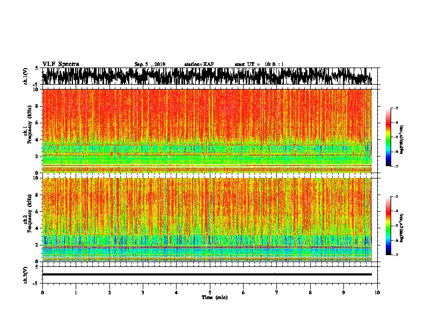Click the 'Time (min)' axis title
Screen dimensions: 425x328
pos(215,297)
